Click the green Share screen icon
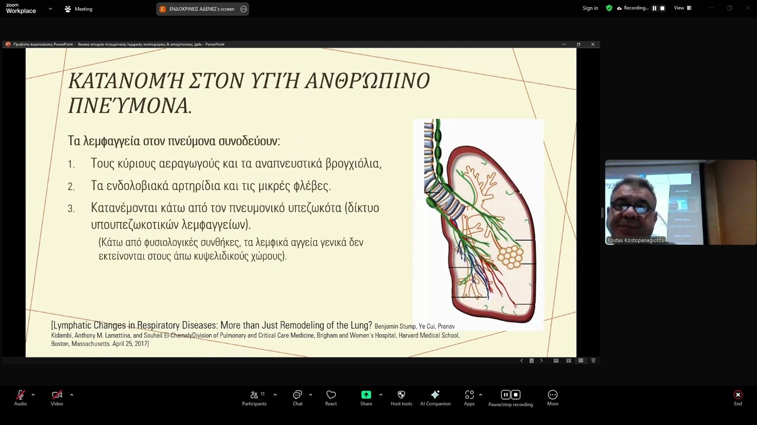The width and height of the screenshot is (757, 425). pyautogui.click(x=366, y=395)
